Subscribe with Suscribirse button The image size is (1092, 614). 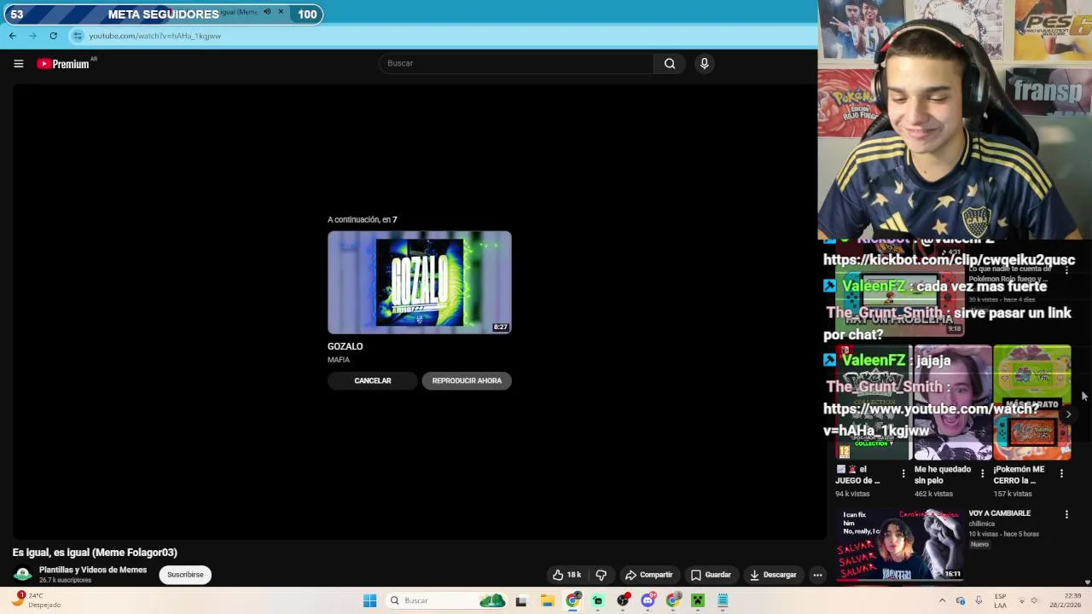click(185, 575)
